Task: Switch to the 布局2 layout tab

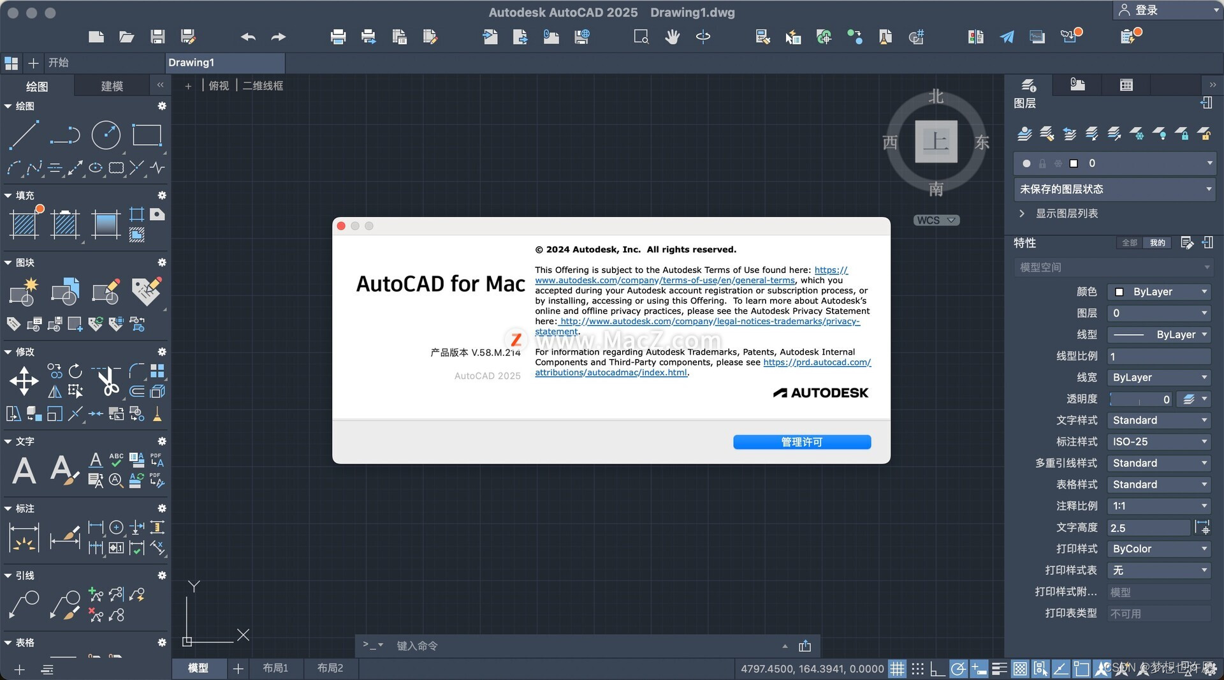Action: tap(330, 668)
